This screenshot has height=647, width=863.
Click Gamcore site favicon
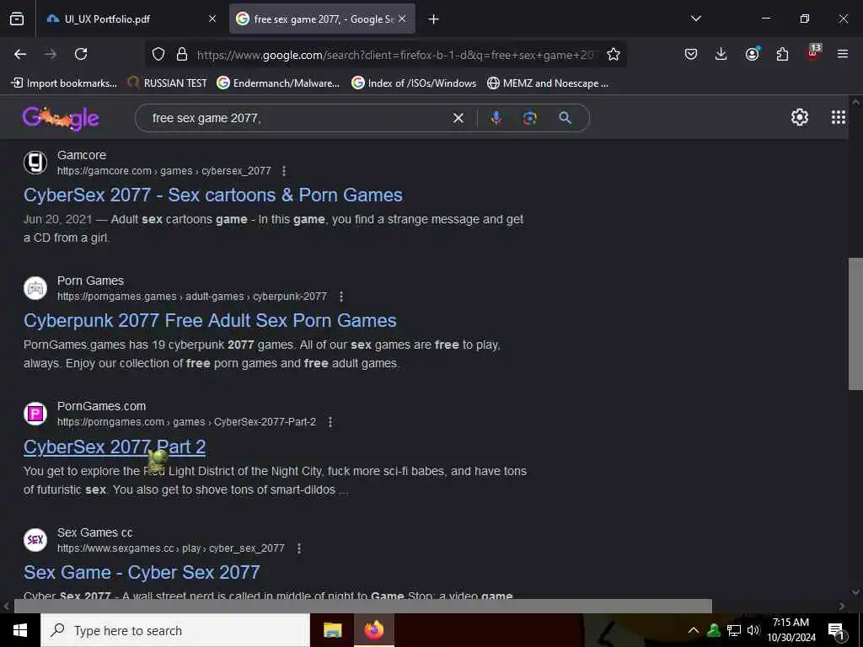click(35, 163)
